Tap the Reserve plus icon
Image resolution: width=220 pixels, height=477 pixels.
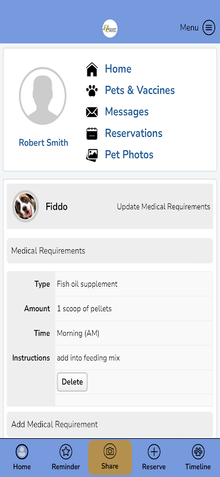(x=154, y=452)
